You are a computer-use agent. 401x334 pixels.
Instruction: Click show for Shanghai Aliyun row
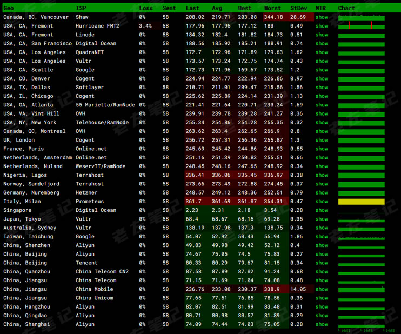click(x=322, y=324)
